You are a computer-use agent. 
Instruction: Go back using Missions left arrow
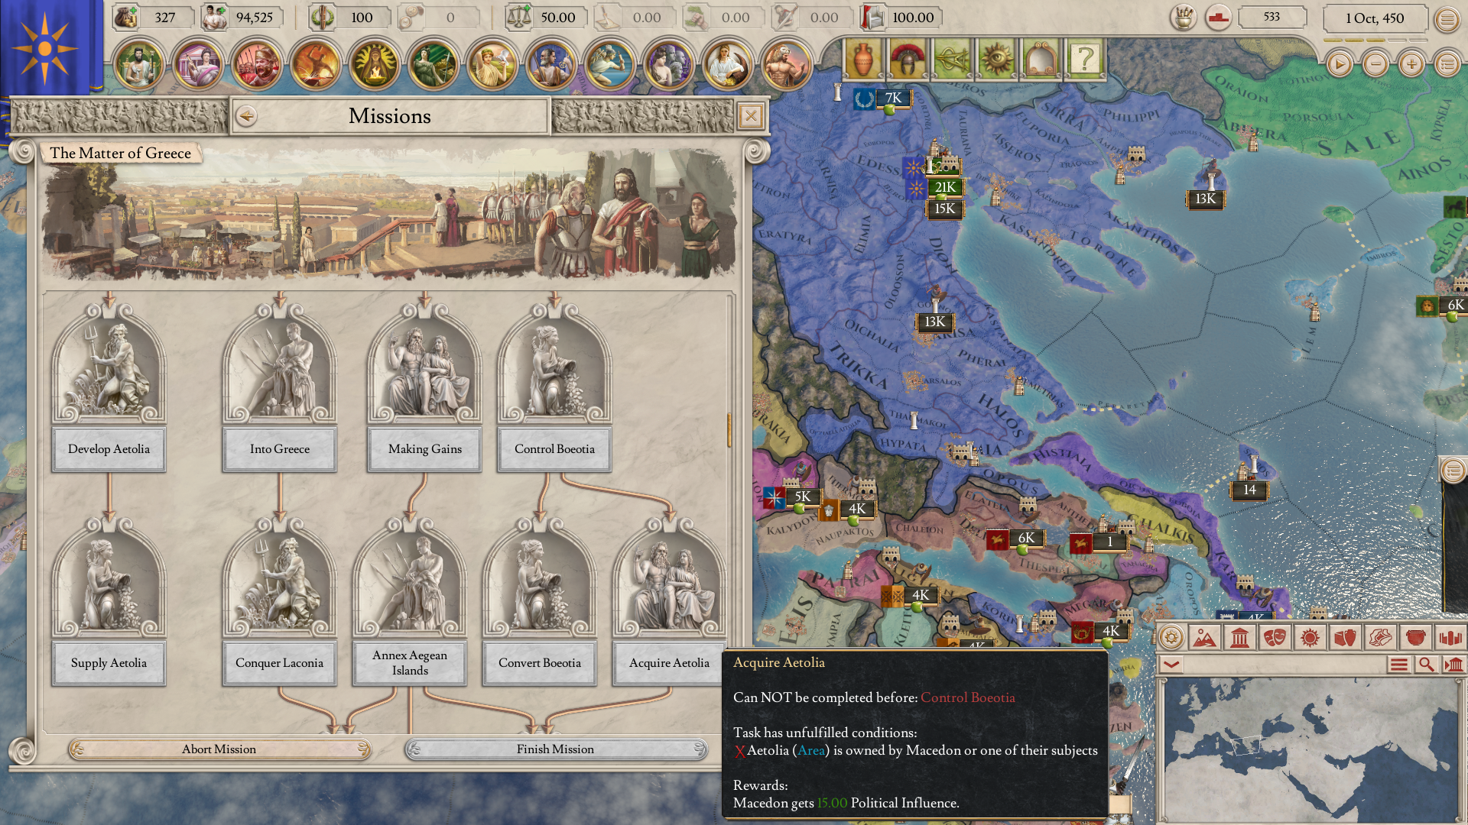[246, 116]
